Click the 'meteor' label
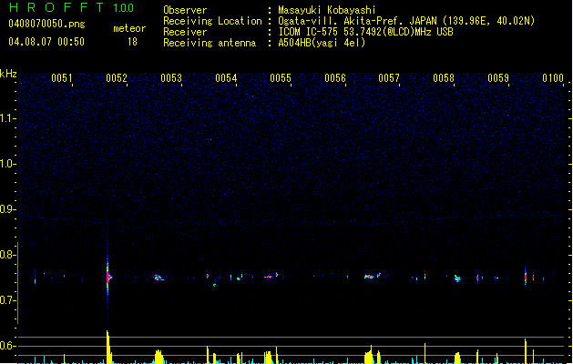This screenshot has width=573, height=364. pyautogui.click(x=129, y=28)
